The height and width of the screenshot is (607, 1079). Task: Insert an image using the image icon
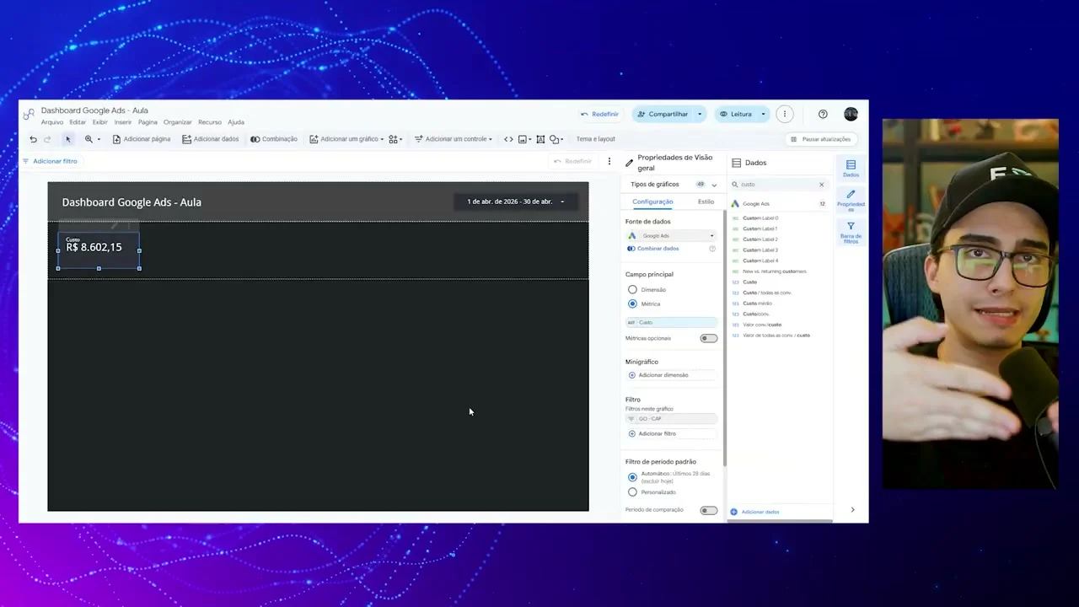coord(523,139)
